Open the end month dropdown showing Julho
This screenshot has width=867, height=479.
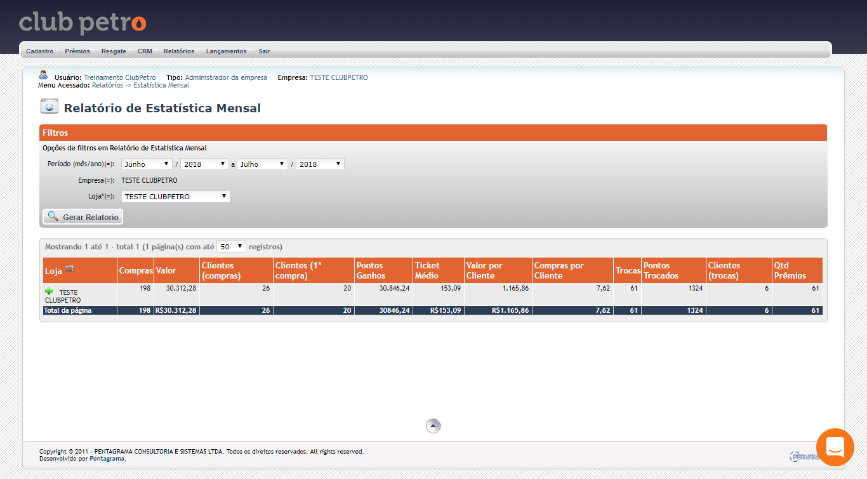coord(262,164)
